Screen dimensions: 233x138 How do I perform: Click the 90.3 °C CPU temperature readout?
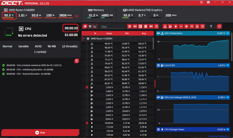(9, 15)
